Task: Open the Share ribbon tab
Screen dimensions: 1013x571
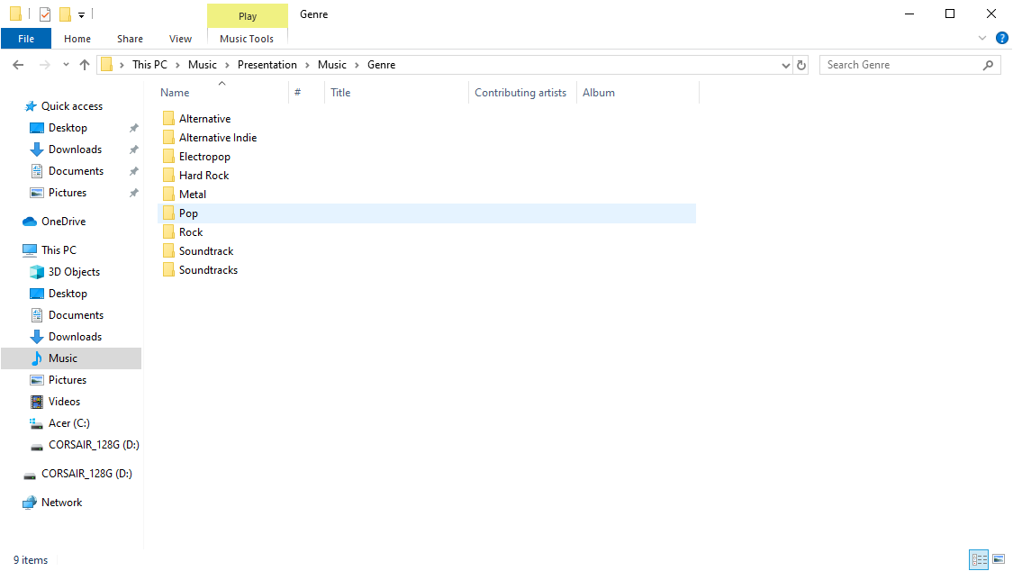Action: (130, 39)
